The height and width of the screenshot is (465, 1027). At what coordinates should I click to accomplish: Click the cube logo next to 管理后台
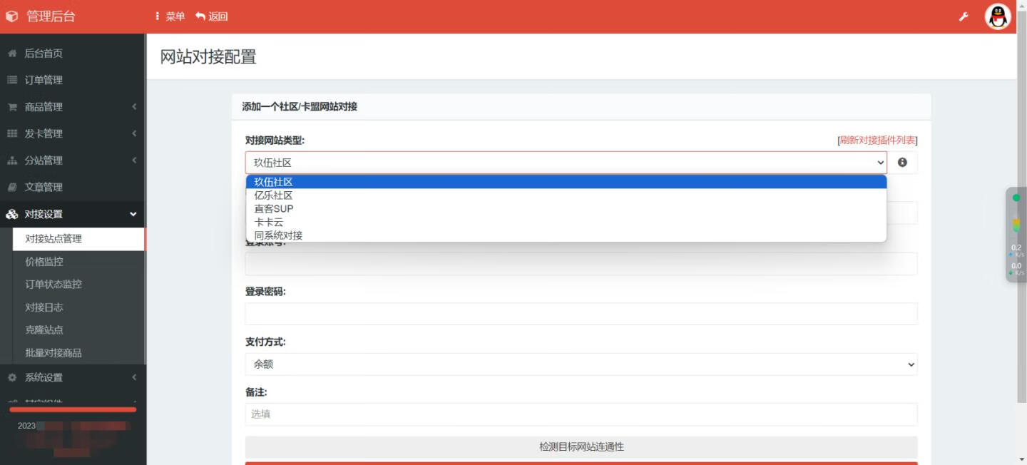click(12, 16)
